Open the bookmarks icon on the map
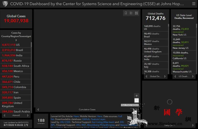Viewport: 198px width, 129px height. point(126,13)
